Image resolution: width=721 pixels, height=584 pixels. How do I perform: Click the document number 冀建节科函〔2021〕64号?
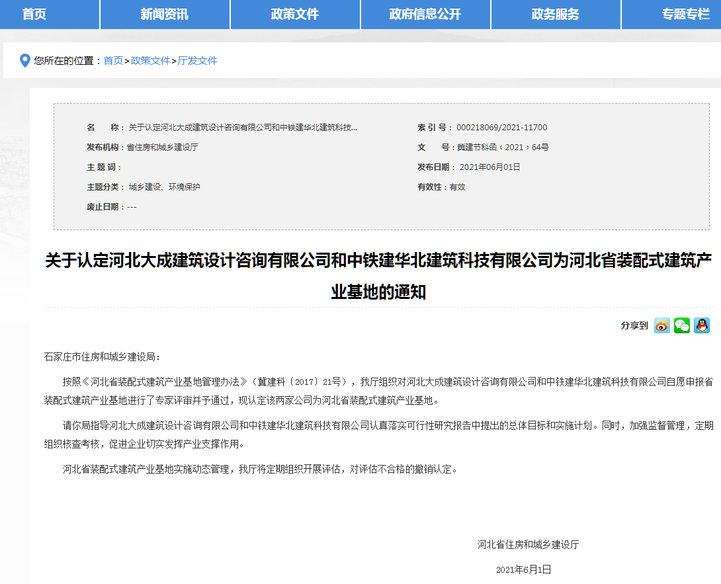point(503,147)
